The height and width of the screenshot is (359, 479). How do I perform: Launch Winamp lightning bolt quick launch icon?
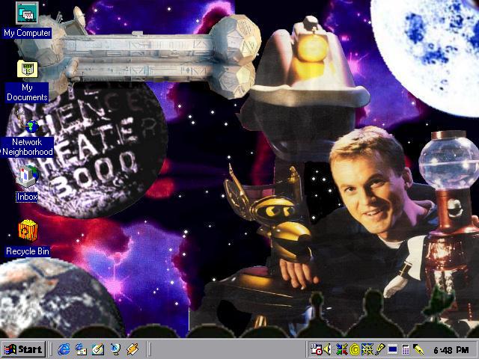(x=132, y=349)
